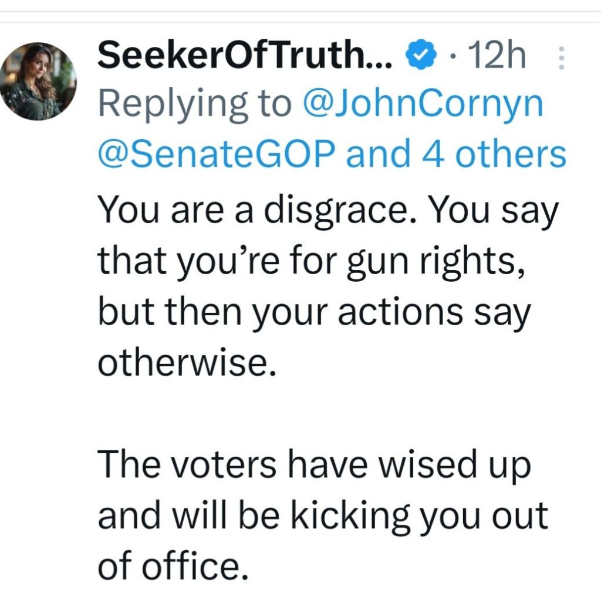
Task: Open the @JohnCornyn mention link
Action: pyautogui.click(x=423, y=105)
